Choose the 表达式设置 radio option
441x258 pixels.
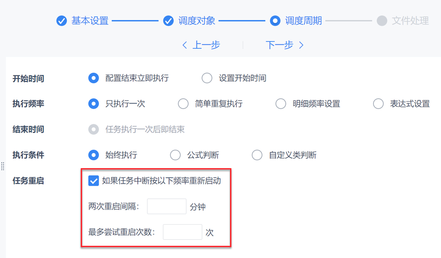tap(378, 104)
